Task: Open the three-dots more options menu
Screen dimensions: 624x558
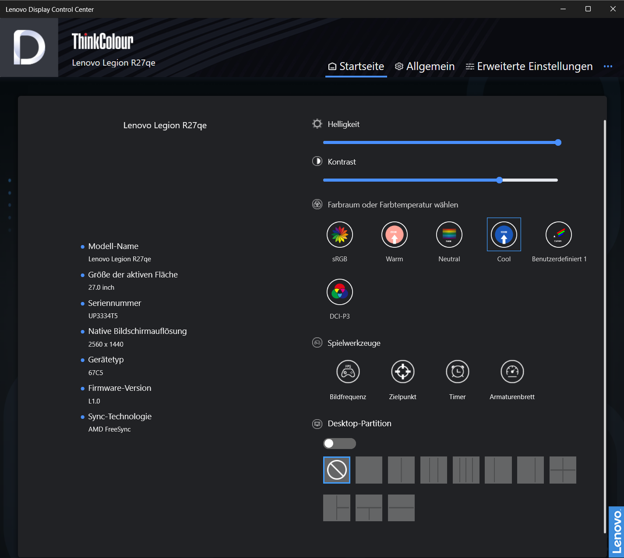Action: coord(608,67)
